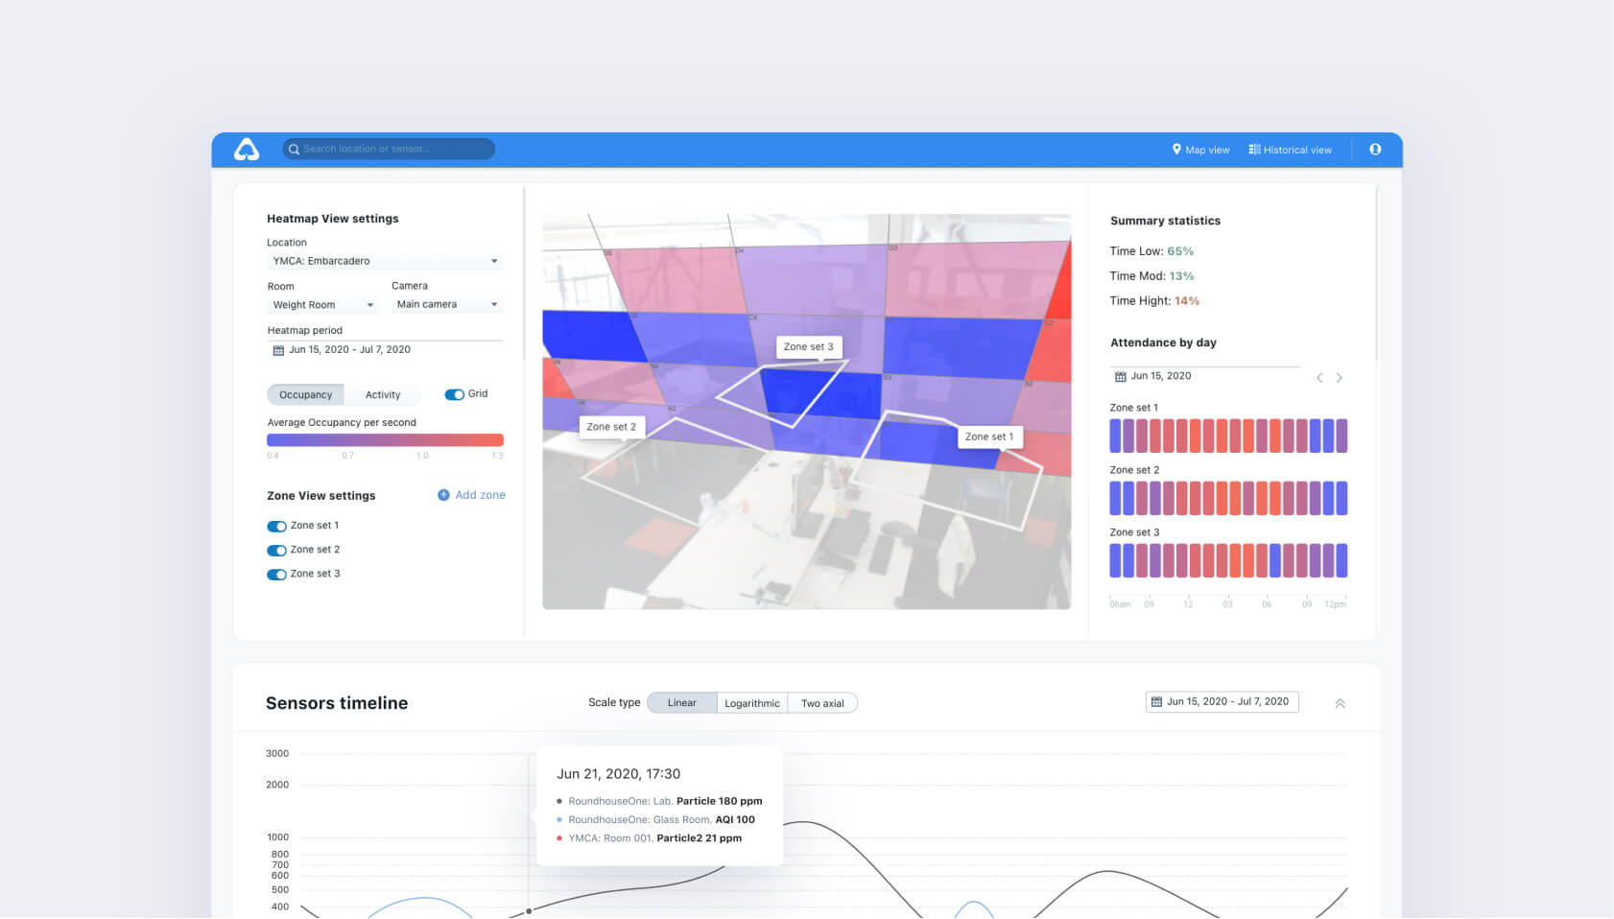This screenshot has width=1614, height=919.
Task: Click the Time Low 65% statistic
Action: tap(1151, 251)
